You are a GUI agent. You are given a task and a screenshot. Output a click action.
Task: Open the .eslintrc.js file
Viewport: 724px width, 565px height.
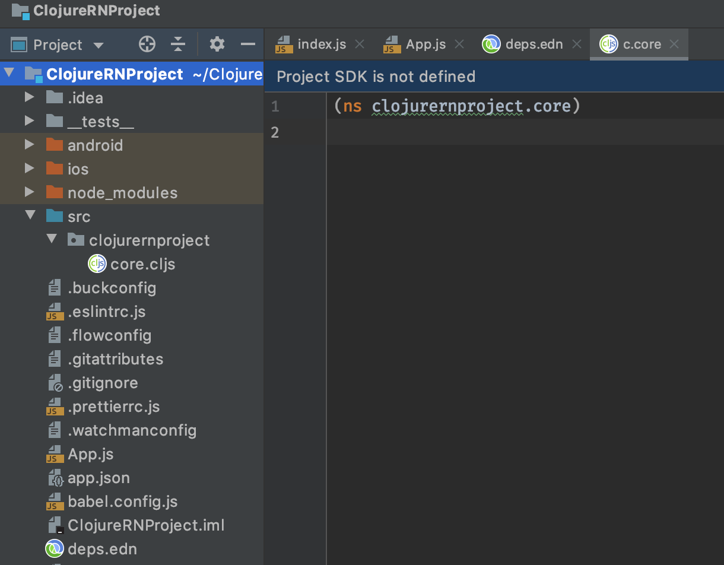pos(106,312)
